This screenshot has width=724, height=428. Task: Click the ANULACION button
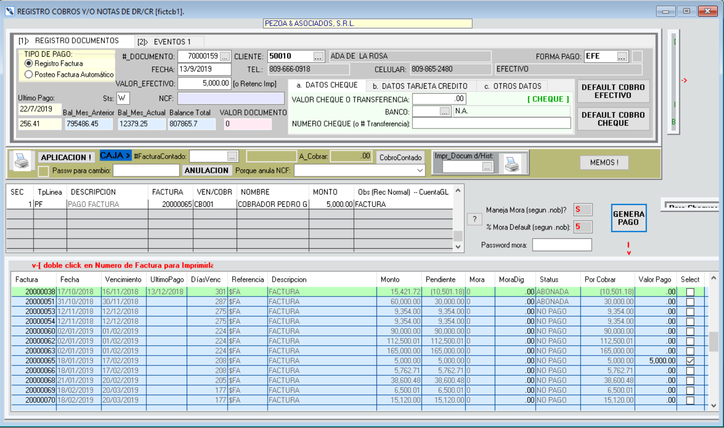coord(207,170)
